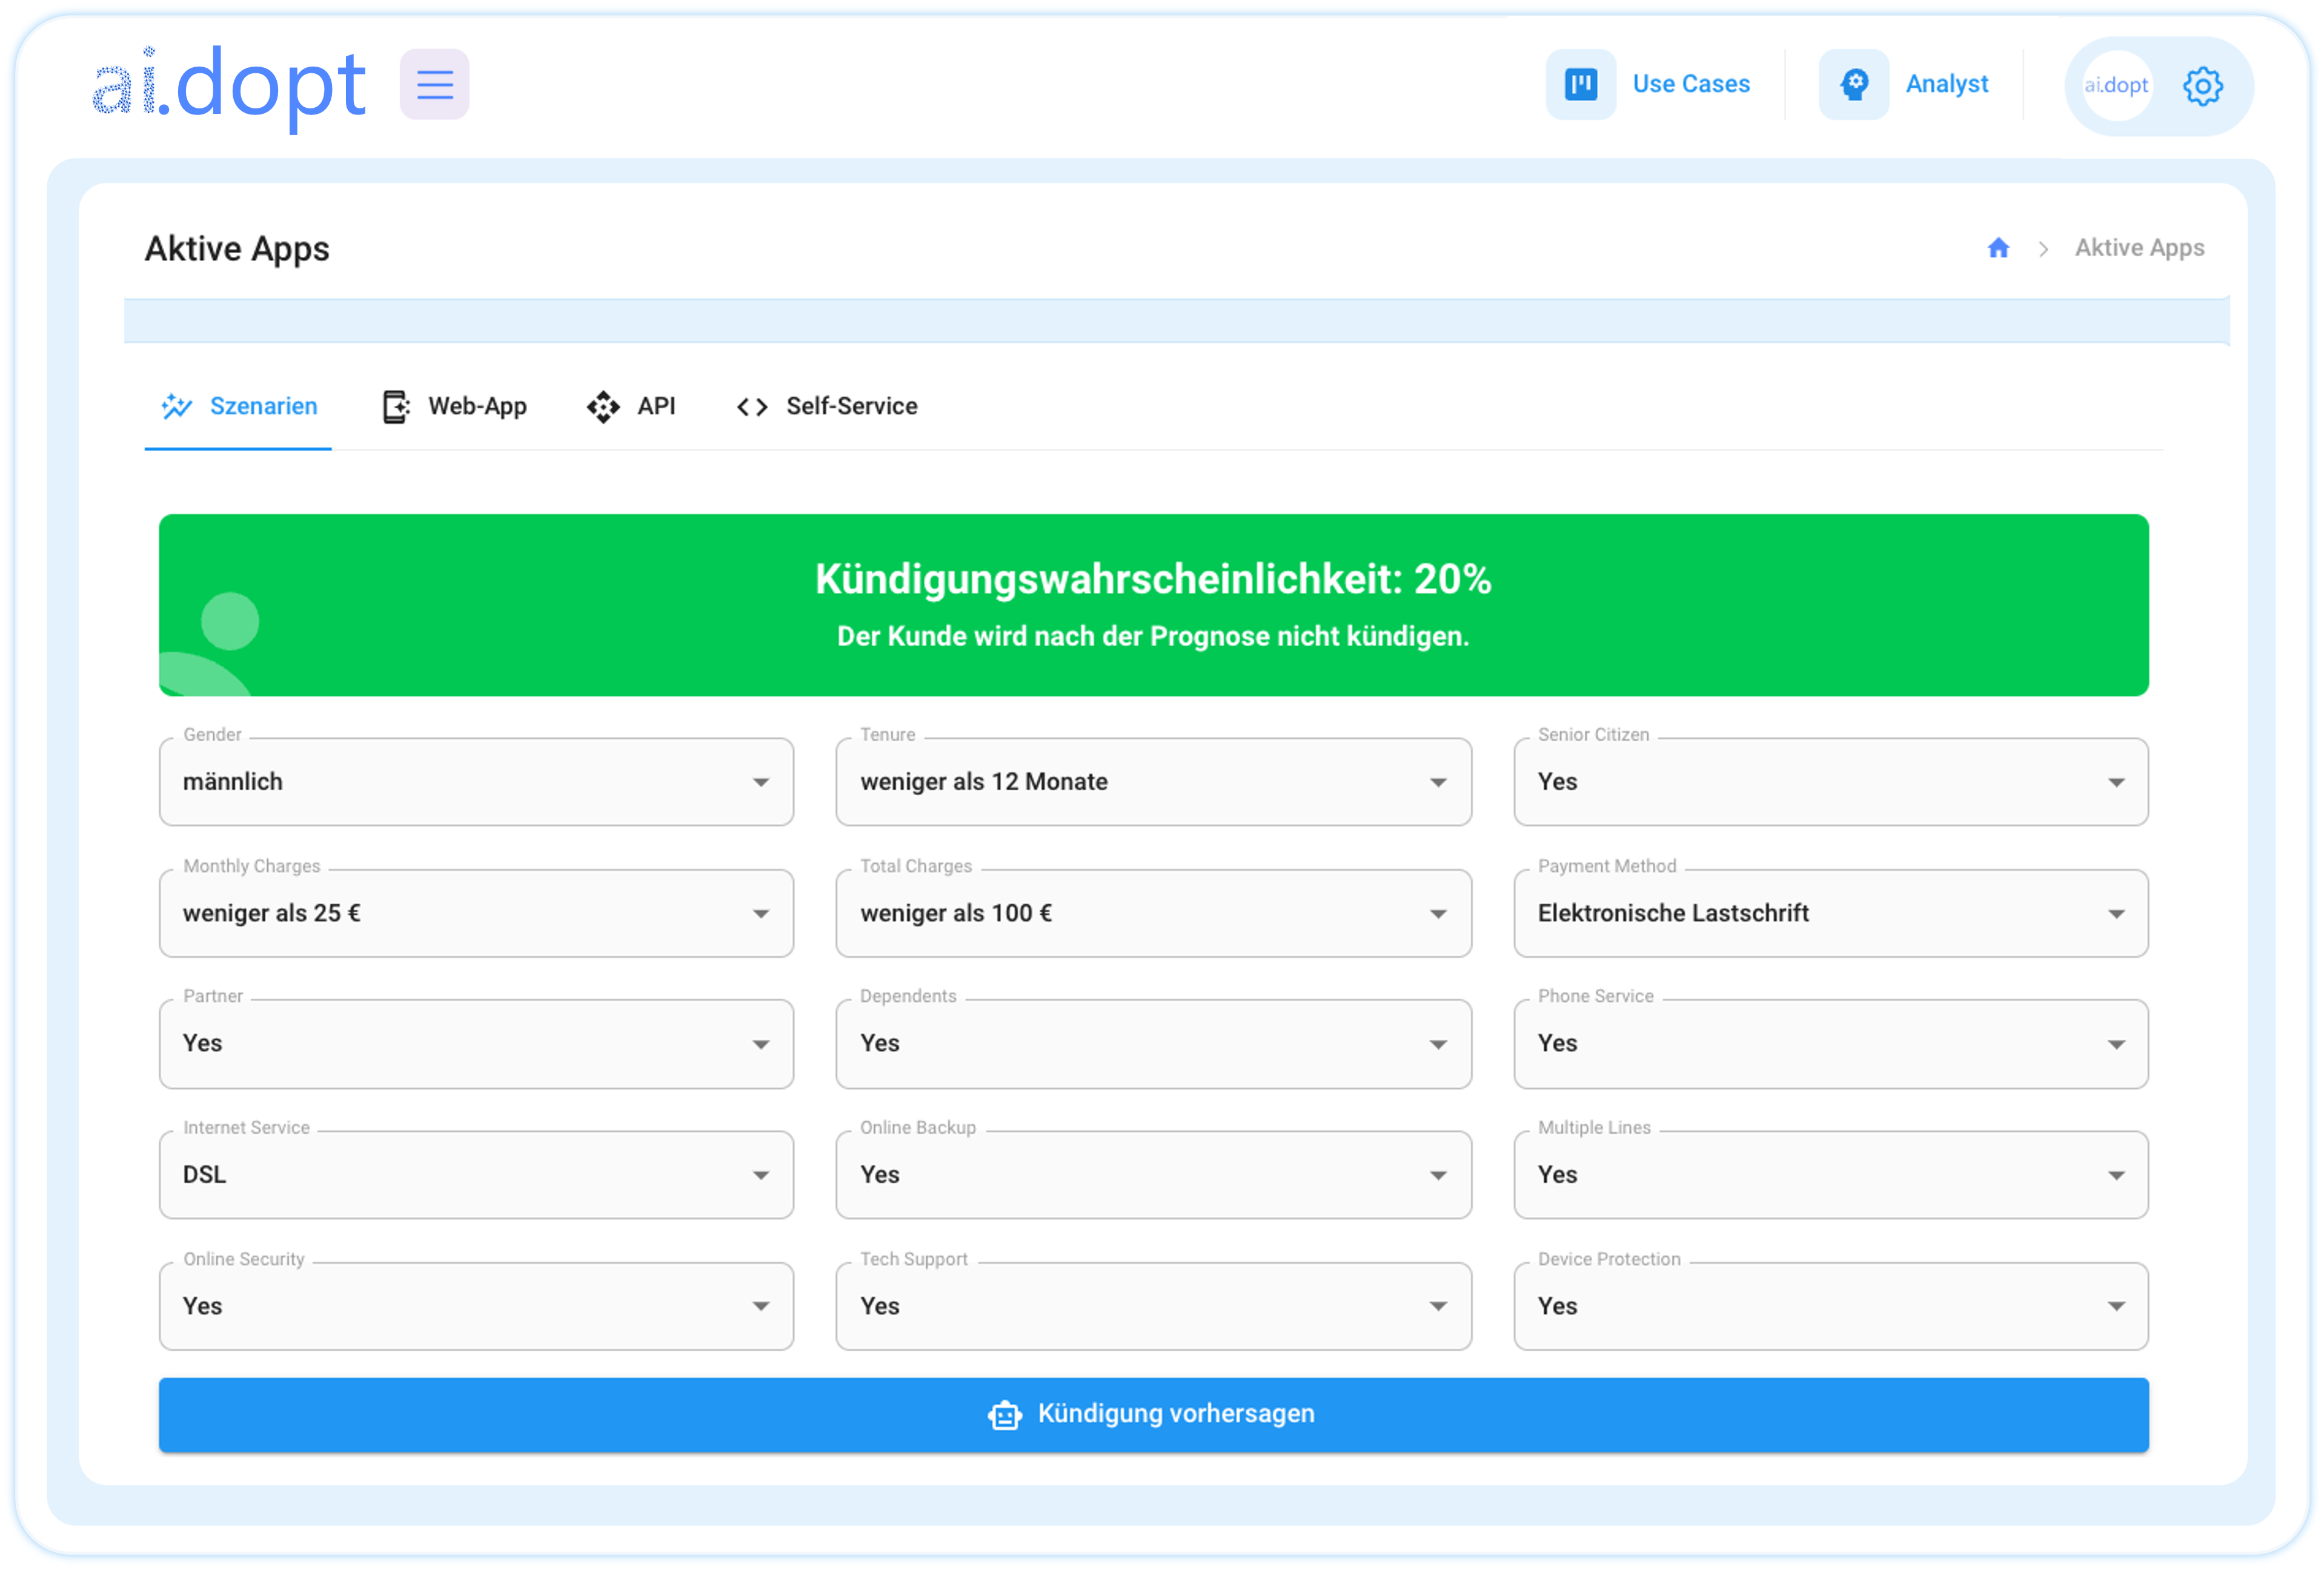The height and width of the screenshot is (1571, 2324).
Task: Click the Szenarien sparkle icon
Action: point(177,406)
